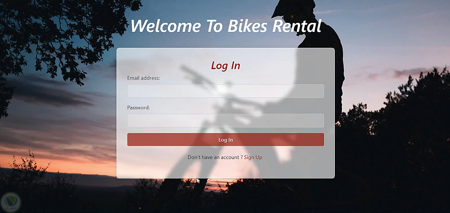Click the green shield watermark logo
Screen dimensions: 450x213
point(11,202)
